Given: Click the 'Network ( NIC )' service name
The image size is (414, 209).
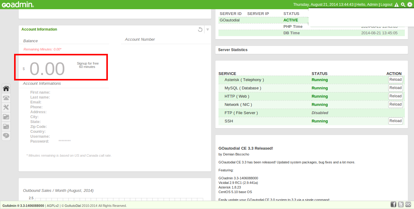Looking at the screenshot, I should click(238, 105).
